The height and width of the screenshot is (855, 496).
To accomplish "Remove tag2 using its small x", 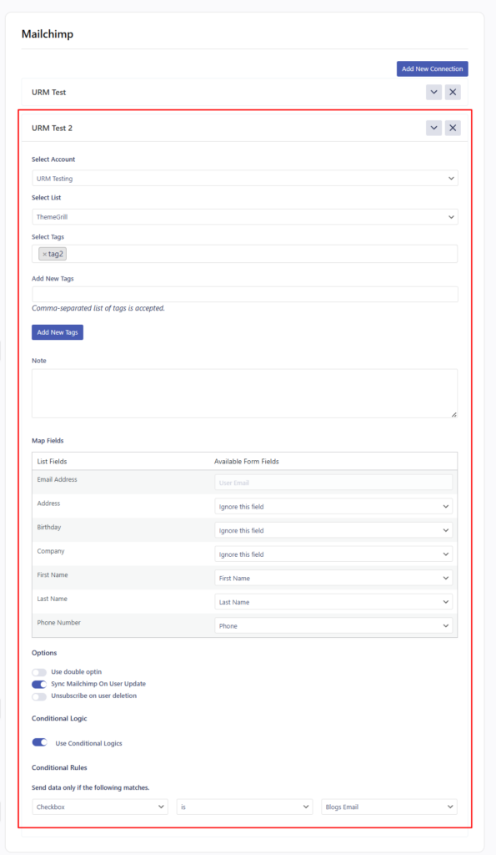I will pos(45,254).
